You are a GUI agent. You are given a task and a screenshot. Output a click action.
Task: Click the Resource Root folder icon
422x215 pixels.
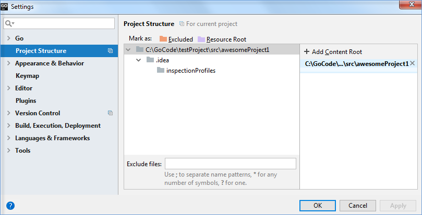201,39
